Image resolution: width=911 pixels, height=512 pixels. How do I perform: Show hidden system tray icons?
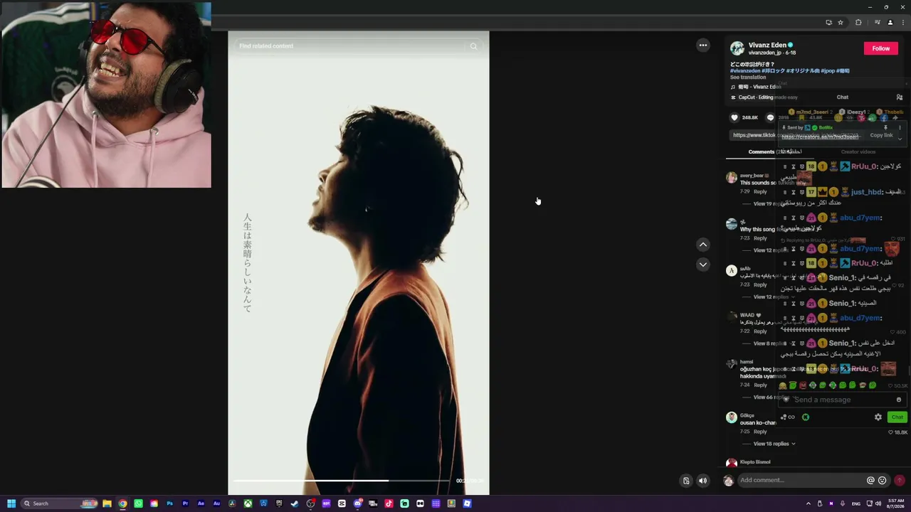click(x=809, y=503)
